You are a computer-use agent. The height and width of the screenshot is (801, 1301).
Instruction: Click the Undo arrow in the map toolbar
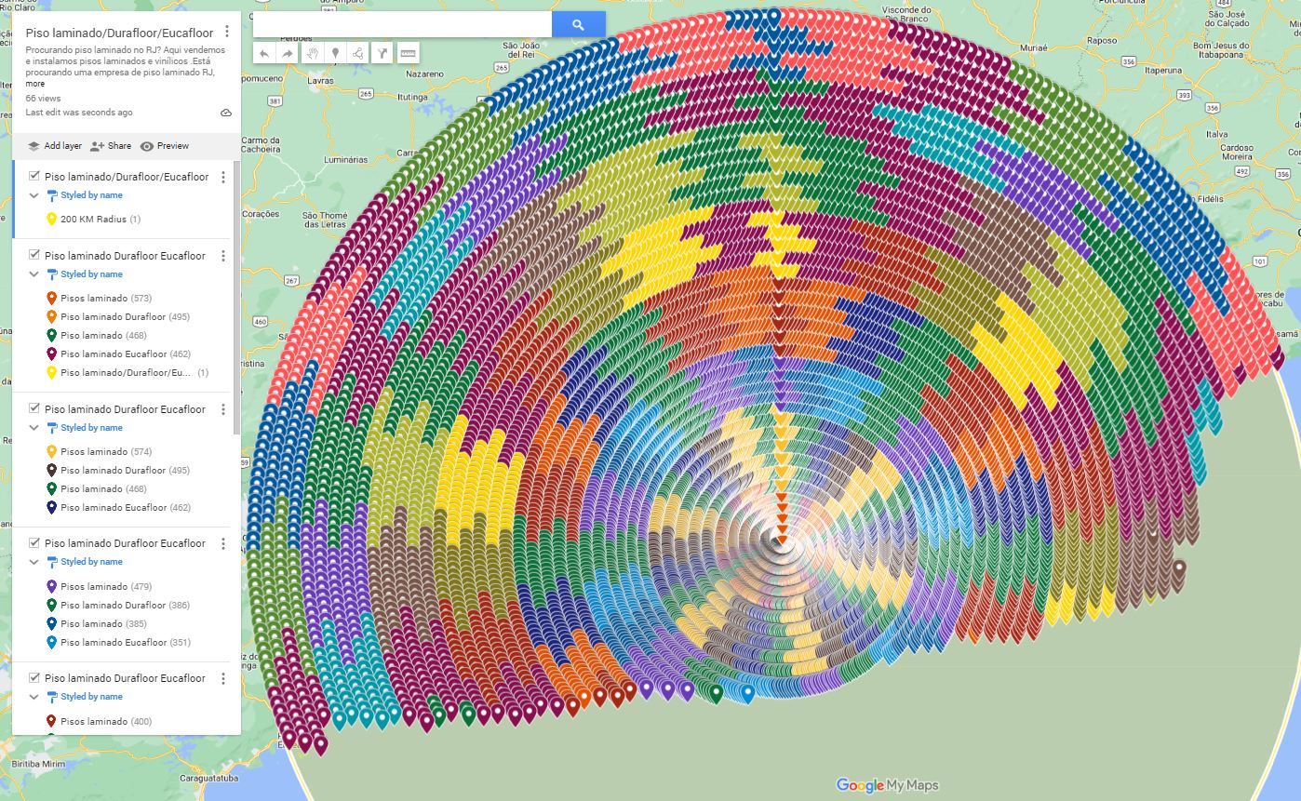[x=264, y=53]
